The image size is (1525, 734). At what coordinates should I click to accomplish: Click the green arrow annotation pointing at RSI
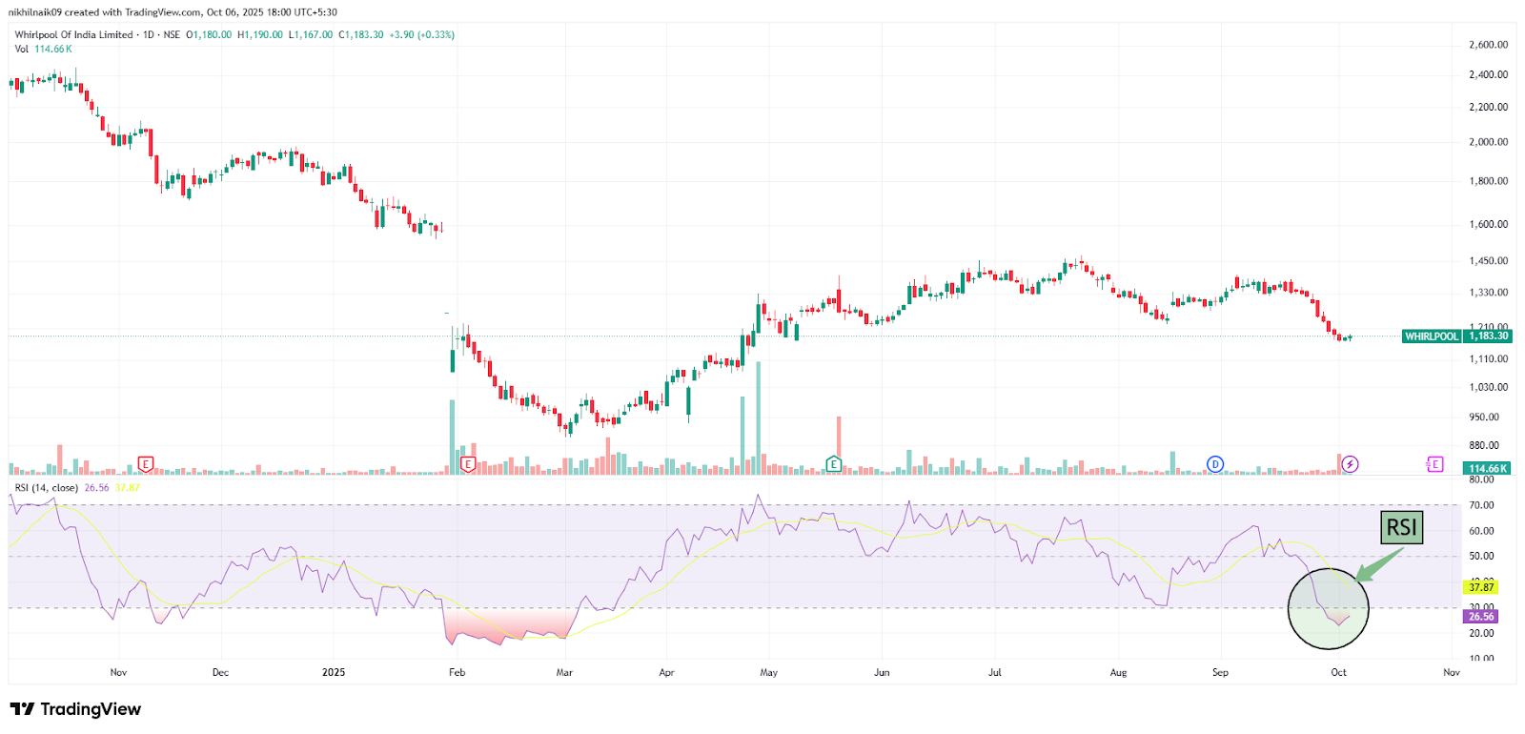[x=1378, y=564]
